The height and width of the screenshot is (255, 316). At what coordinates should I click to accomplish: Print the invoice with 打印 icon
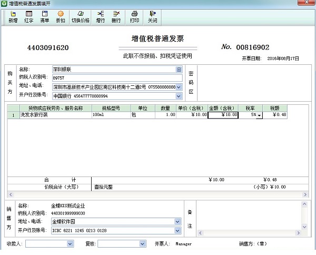pos(134,16)
